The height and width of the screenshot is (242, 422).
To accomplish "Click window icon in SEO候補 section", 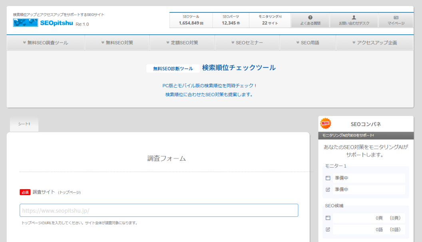I will pos(328,218).
